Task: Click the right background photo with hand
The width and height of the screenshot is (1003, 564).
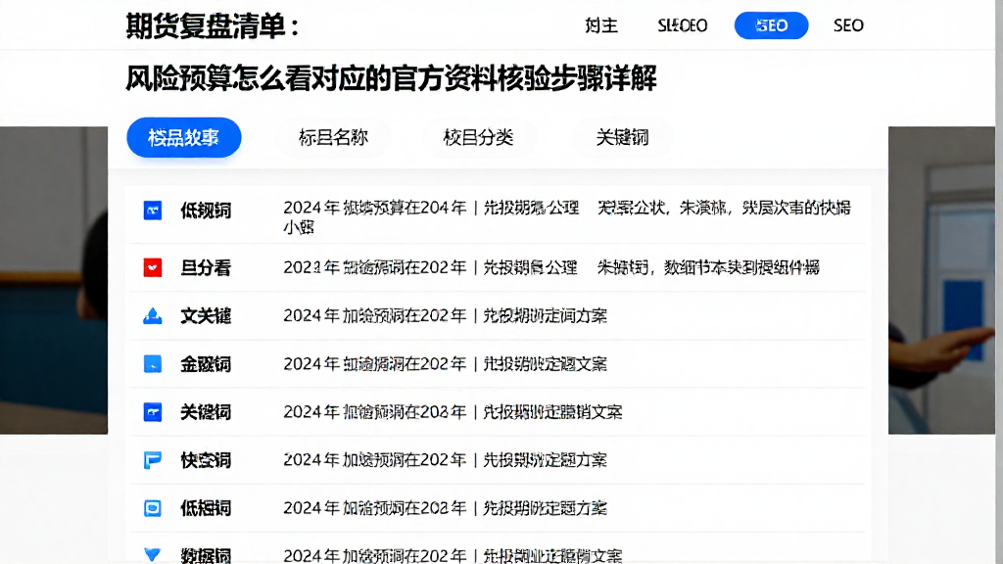Action: click(x=941, y=280)
